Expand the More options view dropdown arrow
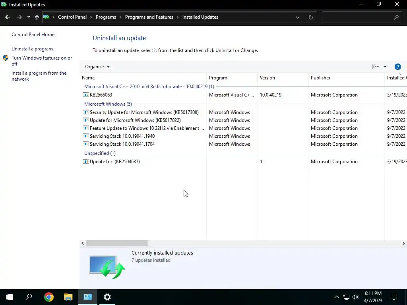This screenshot has width=407, height=305. click(385, 67)
